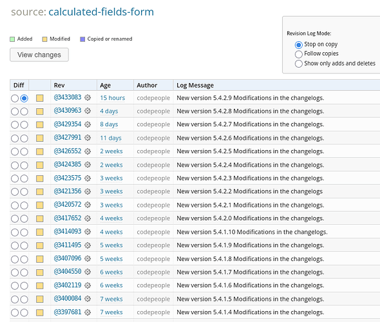Click the gear icon beside @3397681
This screenshot has height=322, width=380.
pyautogui.click(x=88, y=312)
